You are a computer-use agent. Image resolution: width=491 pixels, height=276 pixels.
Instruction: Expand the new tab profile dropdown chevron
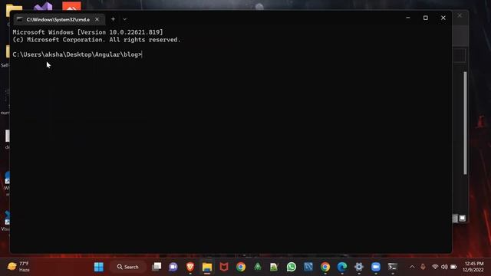pos(124,19)
